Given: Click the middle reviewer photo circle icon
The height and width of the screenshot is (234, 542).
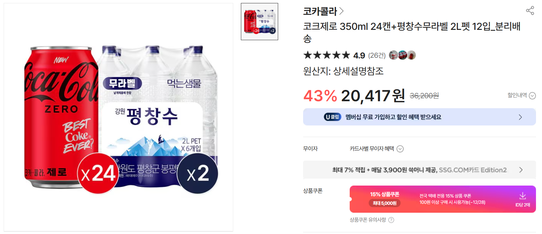Looking at the screenshot, I should click(x=403, y=55).
